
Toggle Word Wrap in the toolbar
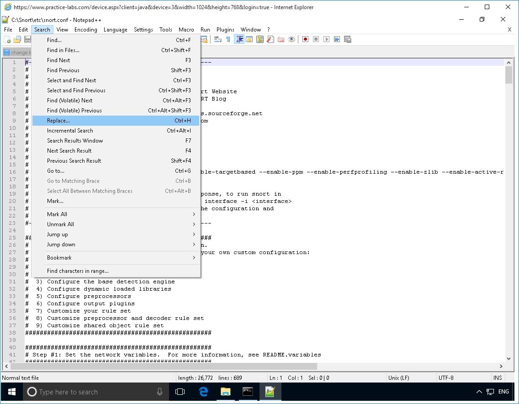pyautogui.click(x=218, y=40)
